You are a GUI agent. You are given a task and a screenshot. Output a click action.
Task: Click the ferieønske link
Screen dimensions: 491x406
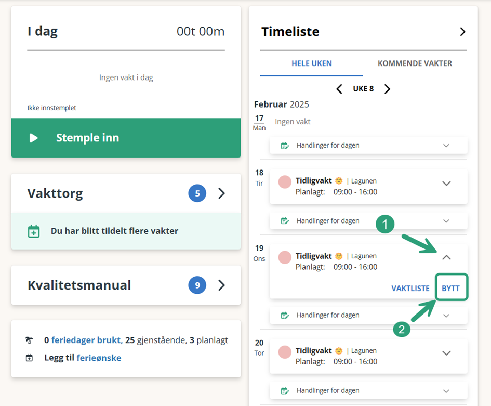(x=99, y=358)
